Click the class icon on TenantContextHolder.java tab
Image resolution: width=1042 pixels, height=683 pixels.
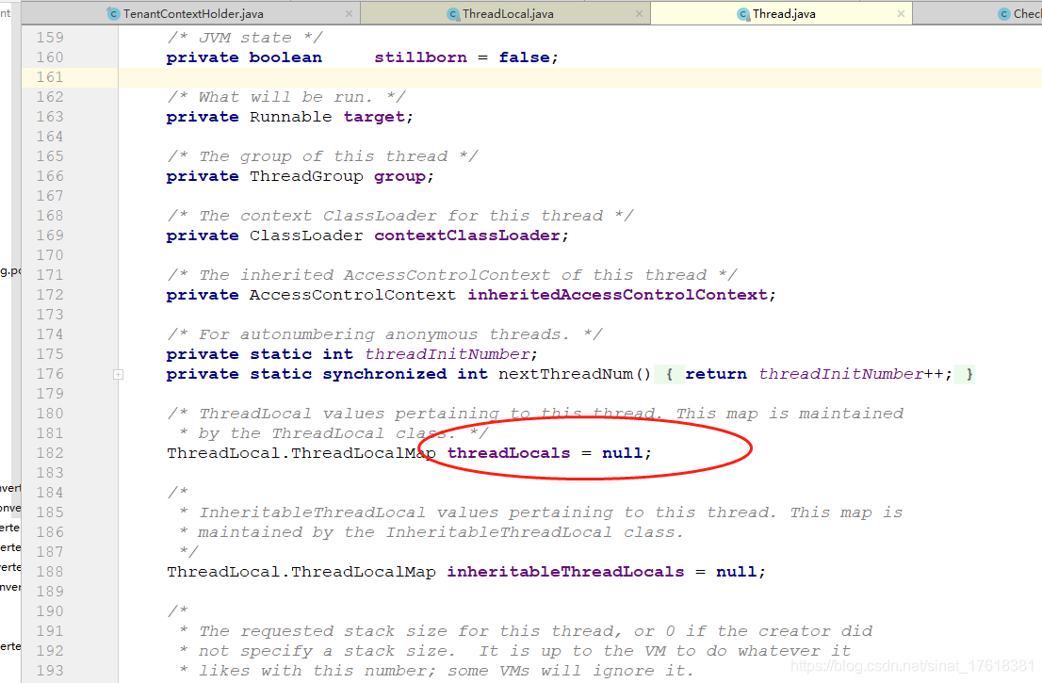pyautogui.click(x=114, y=14)
